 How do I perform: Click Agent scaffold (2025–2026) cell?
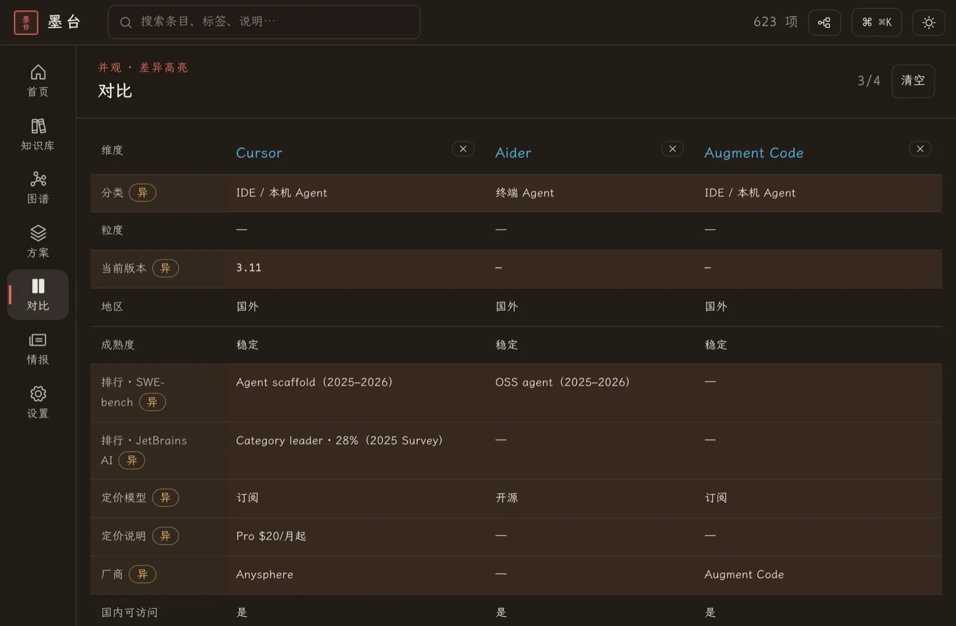click(x=314, y=382)
